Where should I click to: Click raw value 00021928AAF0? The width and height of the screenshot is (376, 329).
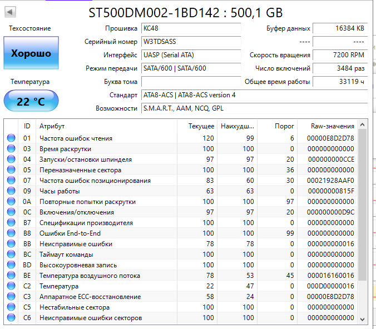pyautogui.click(x=330, y=180)
